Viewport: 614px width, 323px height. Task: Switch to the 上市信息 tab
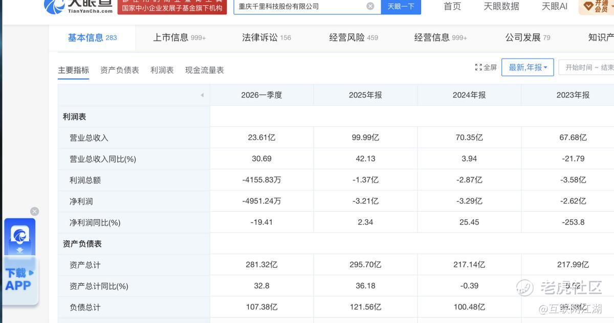(179, 37)
